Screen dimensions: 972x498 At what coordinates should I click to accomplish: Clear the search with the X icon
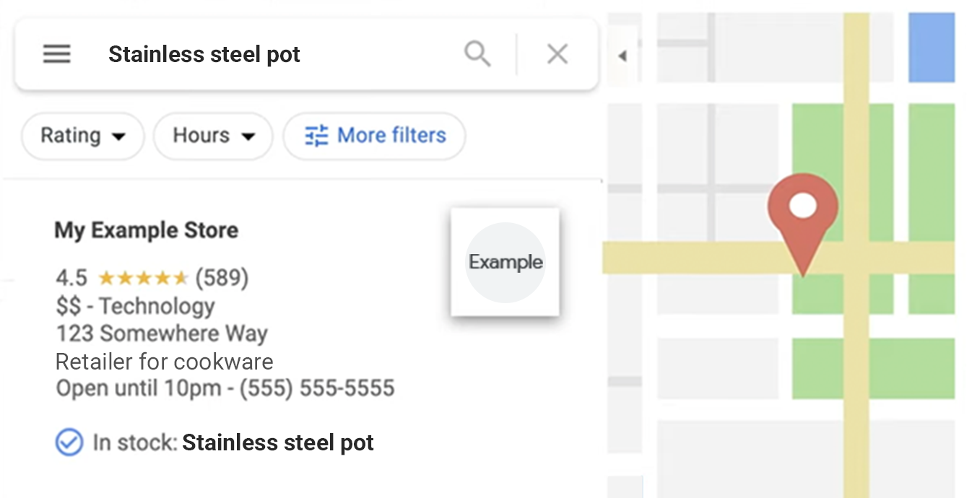click(557, 53)
